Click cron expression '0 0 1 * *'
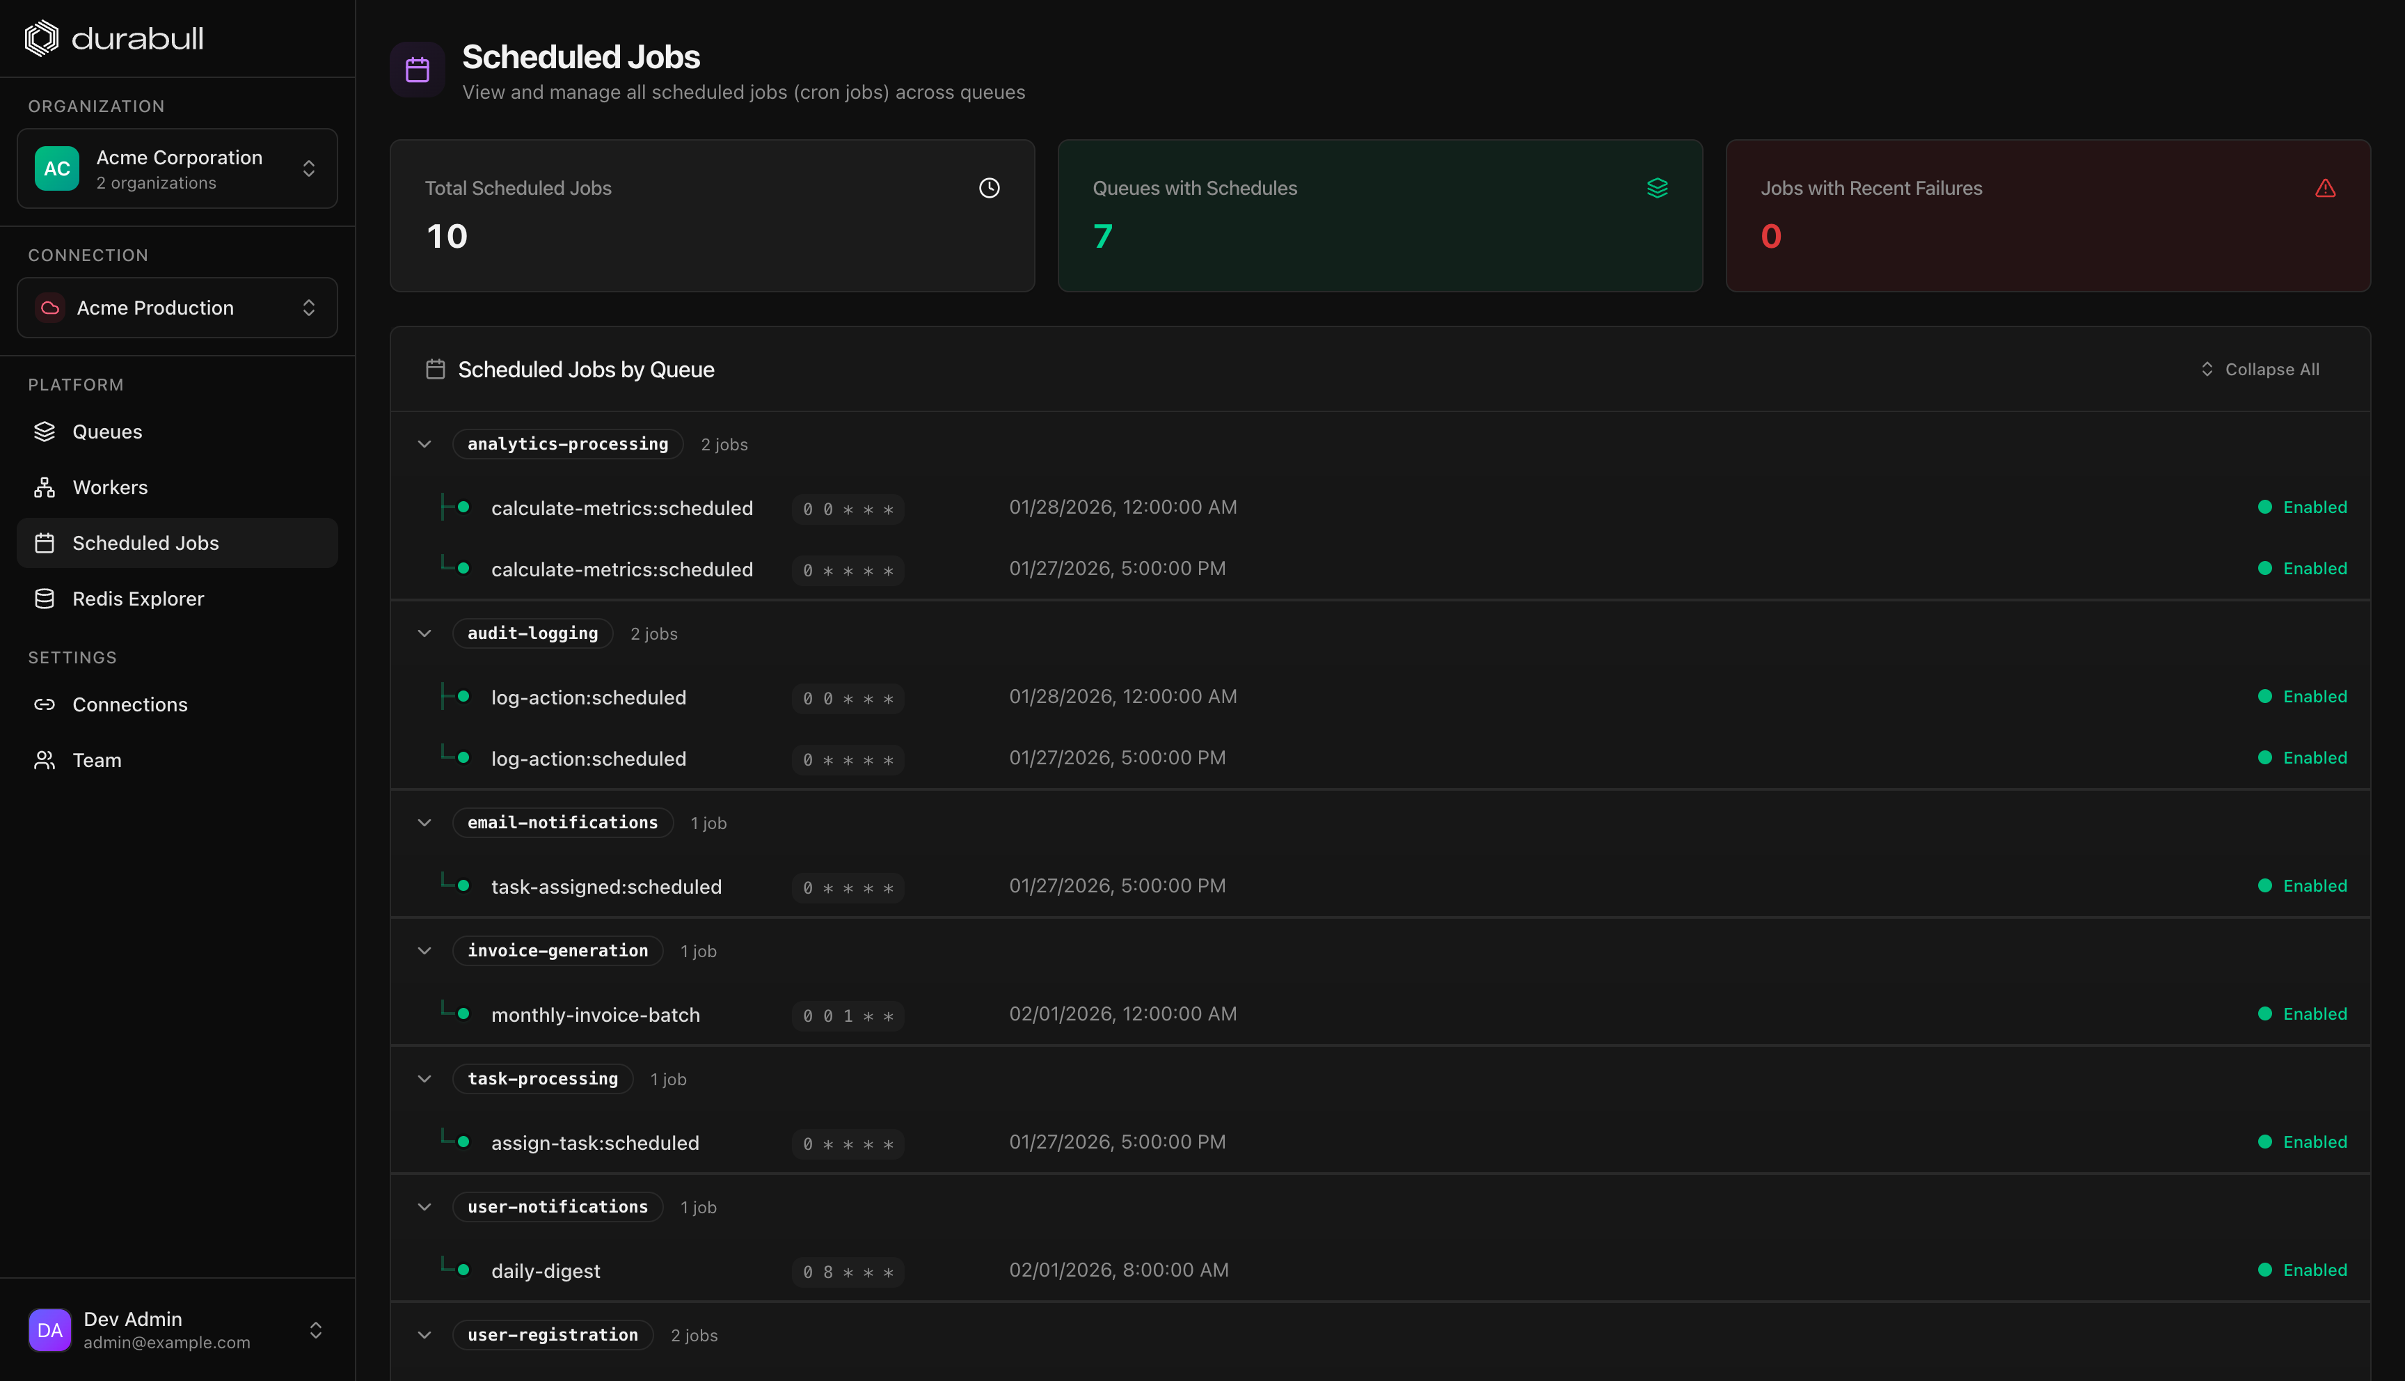The width and height of the screenshot is (2405, 1381). [x=848, y=1016]
